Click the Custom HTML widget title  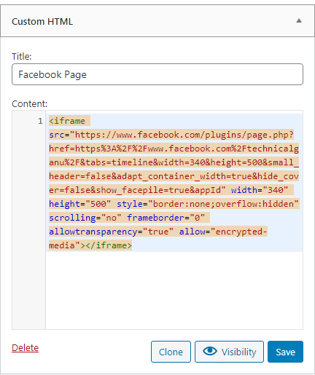pos(42,22)
